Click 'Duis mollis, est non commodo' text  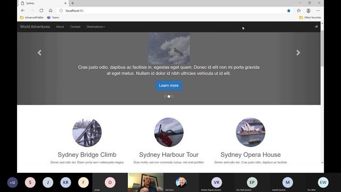click(x=169, y=162)
